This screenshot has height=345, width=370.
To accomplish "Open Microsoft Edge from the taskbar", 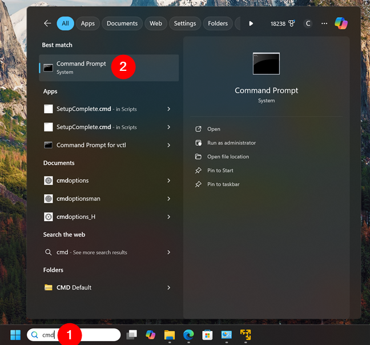I will 188,335.
